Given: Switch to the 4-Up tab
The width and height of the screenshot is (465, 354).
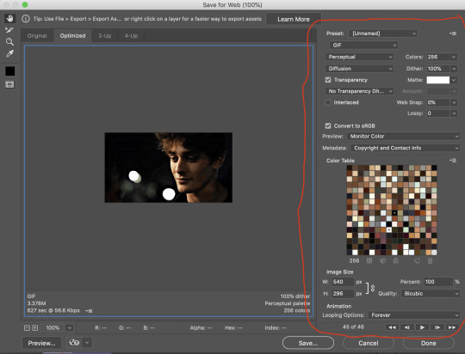Looking at the screenshot, I should (131, 35).
